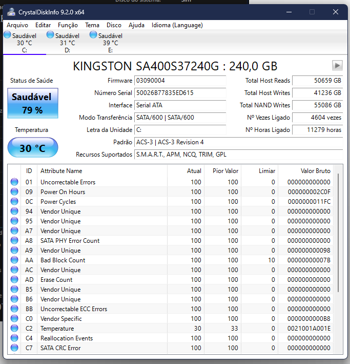Click the health circle icon of drive E:
Image resolution: width=350 pixels, height=364 pixels.
(x=93, y=34)
